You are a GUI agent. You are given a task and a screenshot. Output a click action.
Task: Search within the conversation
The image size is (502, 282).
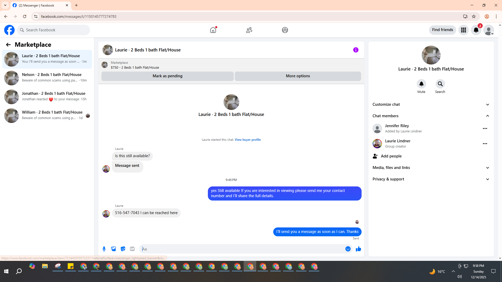(x=440, y=84)
